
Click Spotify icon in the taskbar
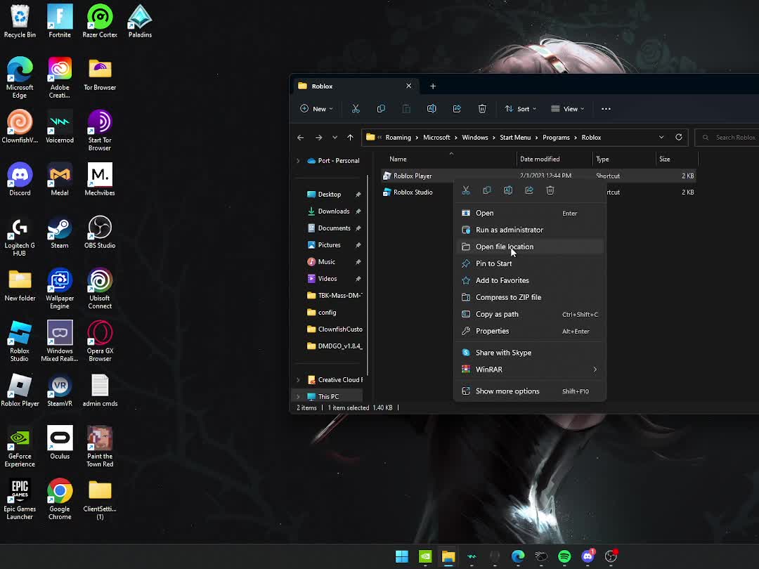(x=564, y=556)
